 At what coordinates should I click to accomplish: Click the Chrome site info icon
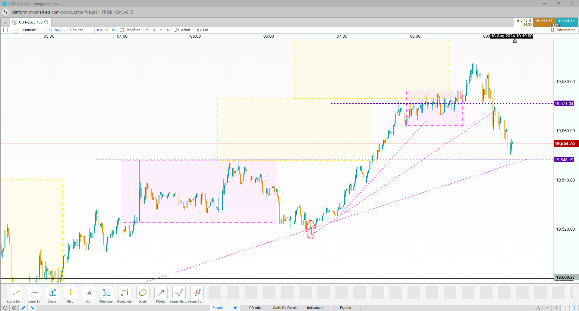pyautogui.click(x=5, y=12)
